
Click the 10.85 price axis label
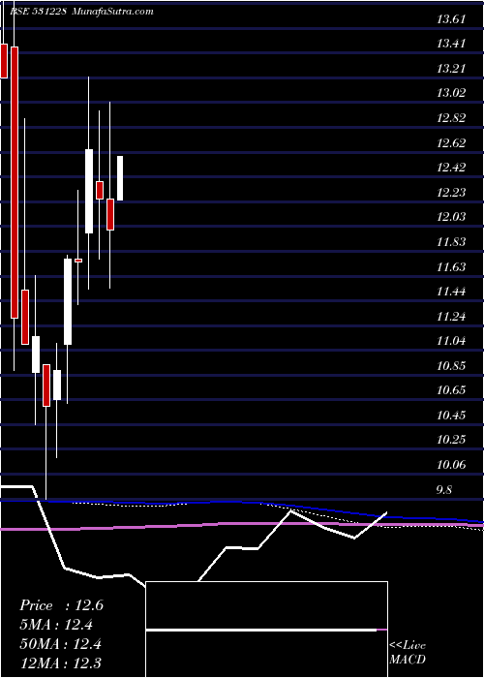coord(451,366)
